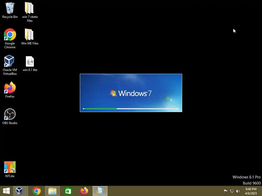Click the 'OBS Studio' label text
The image size is (262, 196).
click(x=10, y=123)
